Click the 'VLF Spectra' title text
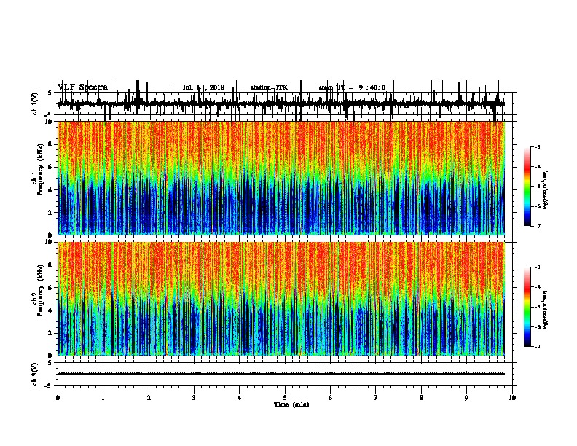This screenshot has height=446, width=577. (83, 87)
